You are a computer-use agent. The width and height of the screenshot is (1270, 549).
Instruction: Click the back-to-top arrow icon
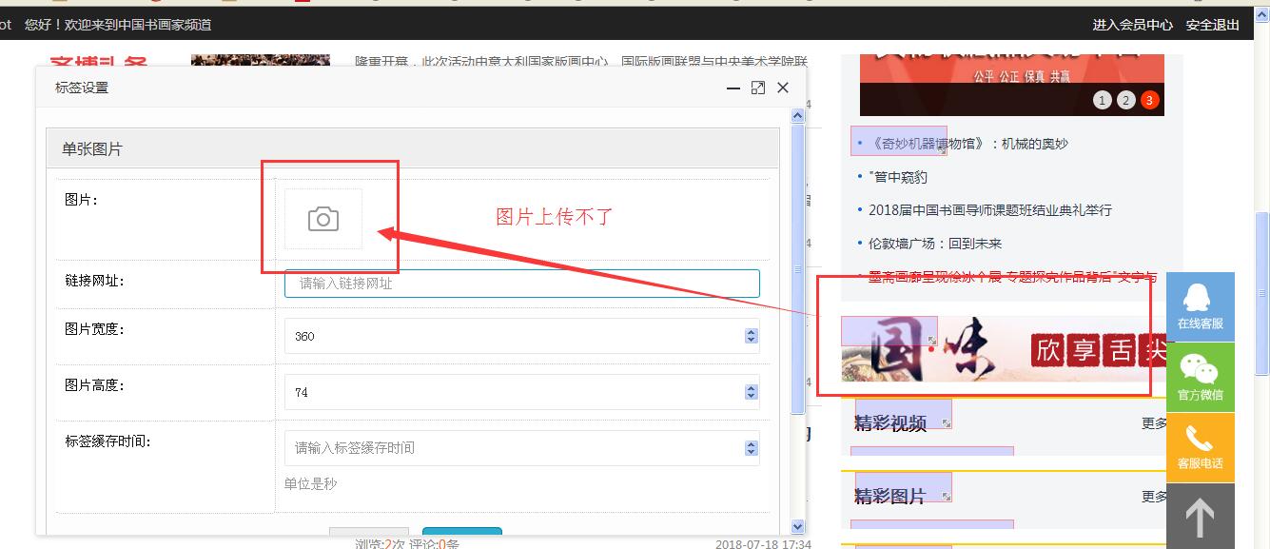1200,519
